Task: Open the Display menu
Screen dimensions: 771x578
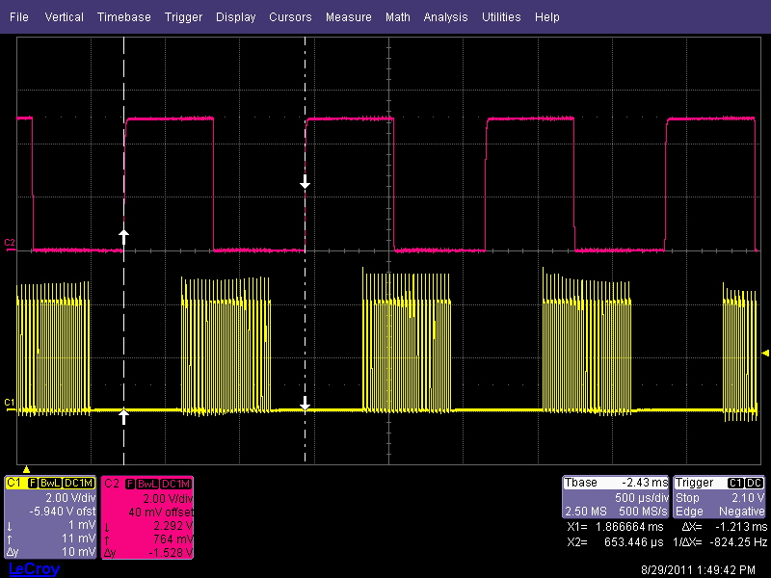Action: tap(236, 16)
